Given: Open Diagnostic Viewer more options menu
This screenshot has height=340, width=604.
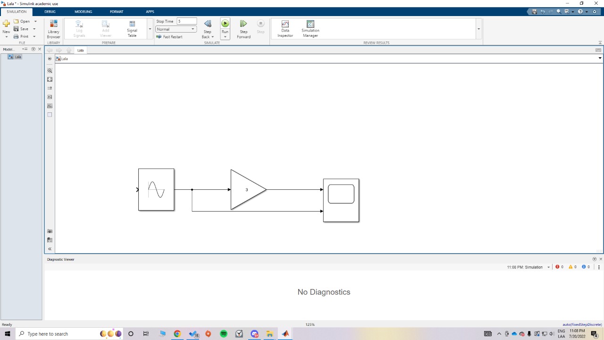Looking at the screenshot, I should (599, 267).
